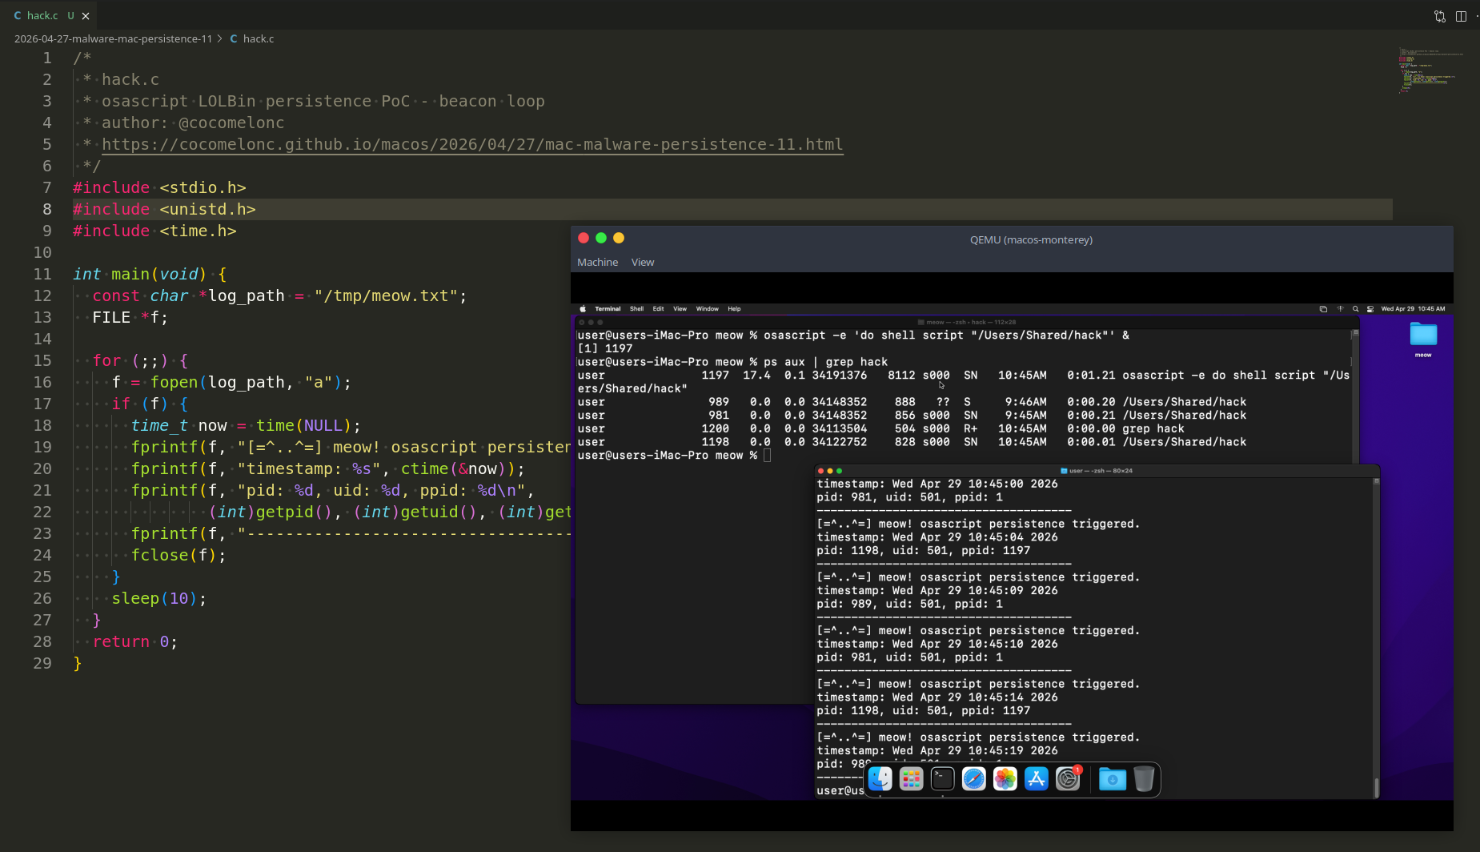Open Launchpad in the dock
The height and width of the screenshot is (852, 1480).
pyautogui.click(x=911, y=778)
